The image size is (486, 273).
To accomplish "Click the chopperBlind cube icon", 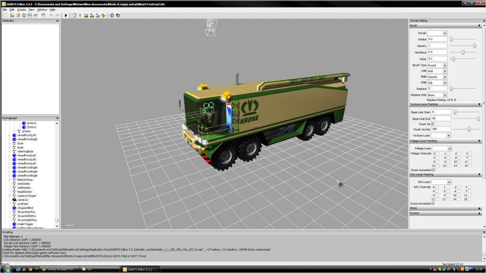I will tap(14, 208).
